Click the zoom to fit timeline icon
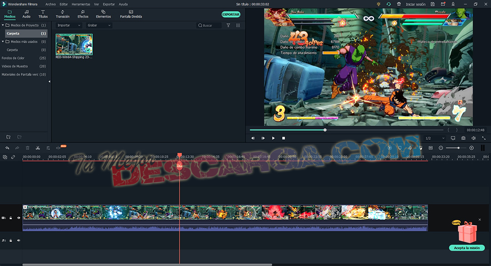491x266 pixels. tap(431, 148)
